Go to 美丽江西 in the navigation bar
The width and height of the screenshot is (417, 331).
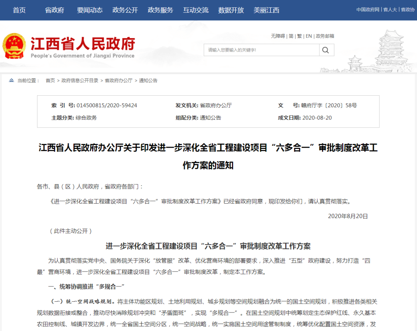coord(266,10)
